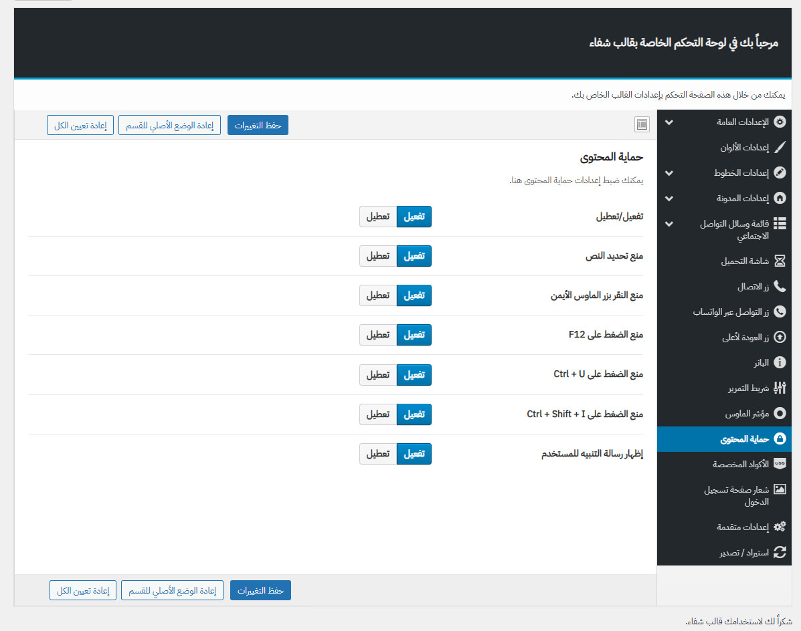Enable منع النقر بزر الماوس الأيمن
This screenshot has width=801, height=631.
[x=414, y=295]
